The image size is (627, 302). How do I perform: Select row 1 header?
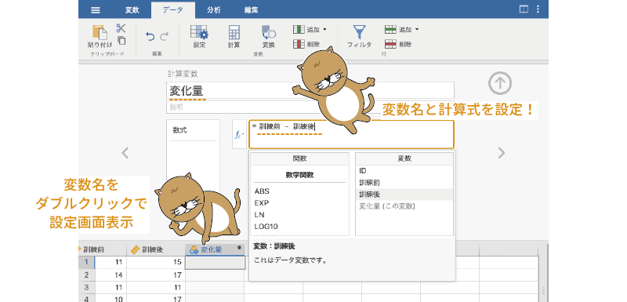click(x=87, y=263)
